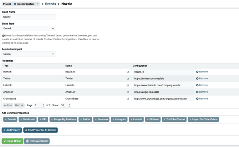This screenshot has height=147, width=239.
Task: Remove the AngelList property
Action: coord(202,92)
